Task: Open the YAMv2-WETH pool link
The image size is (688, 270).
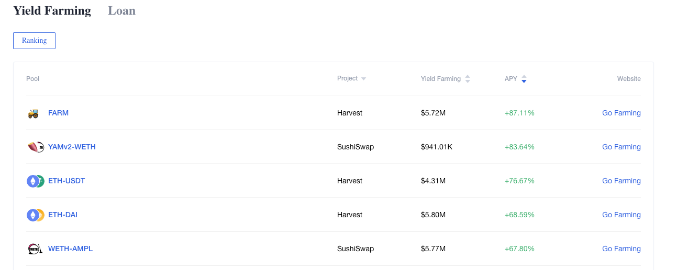Action: point(72,147)
